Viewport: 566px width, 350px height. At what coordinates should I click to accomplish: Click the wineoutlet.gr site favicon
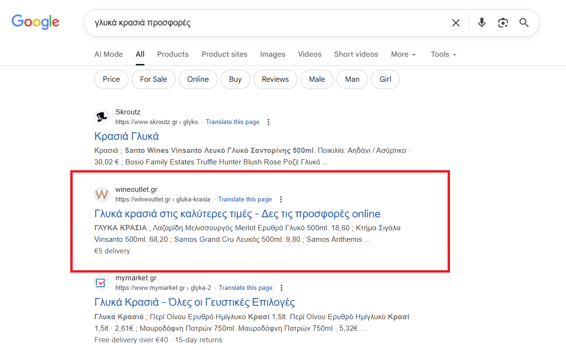pyautogui.click(x=102, y=194)
